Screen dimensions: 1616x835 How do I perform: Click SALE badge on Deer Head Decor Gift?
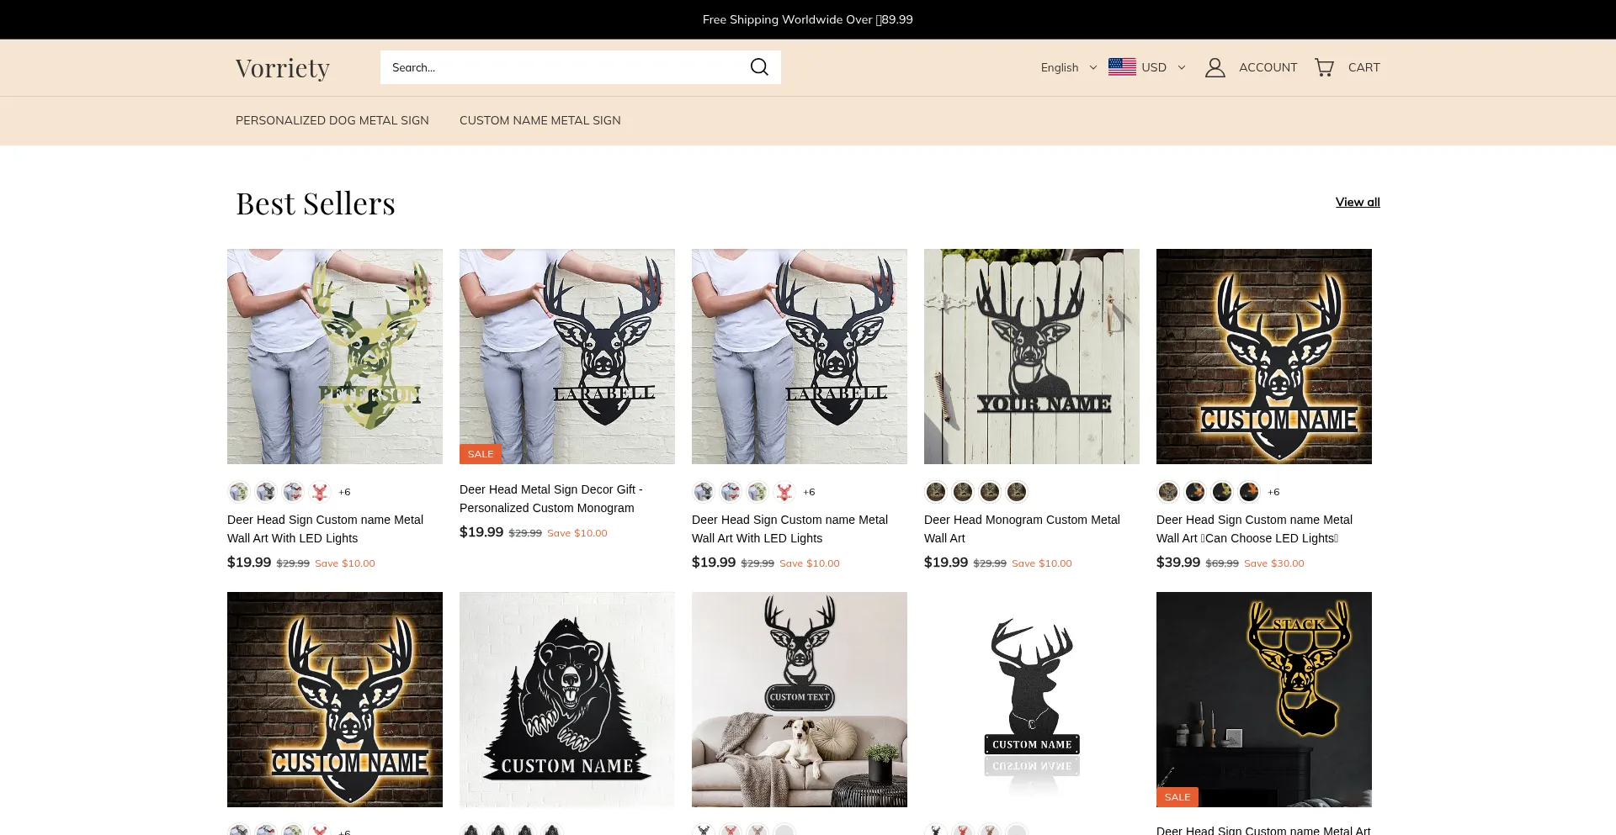click(x=481, y=454)
